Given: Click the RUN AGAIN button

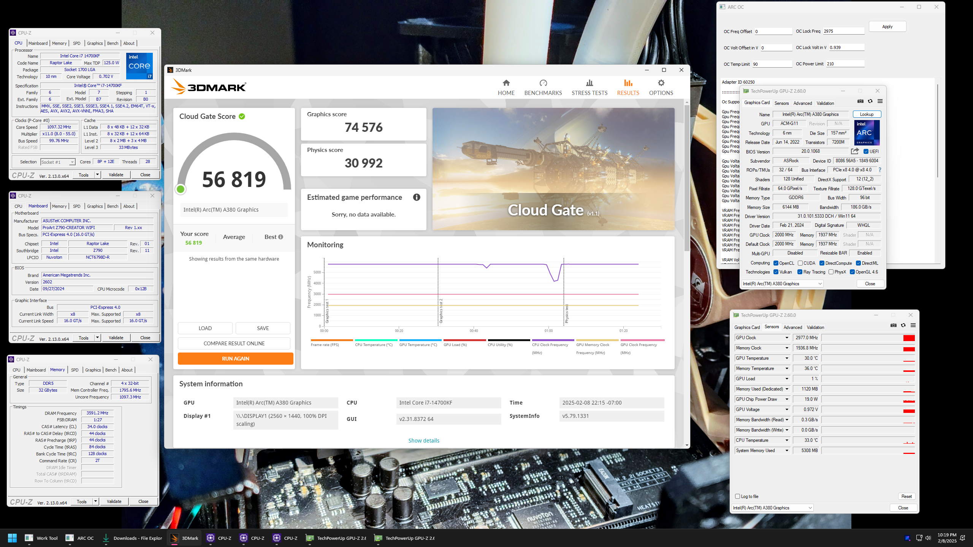Looking at the screenshot, I should pyautogui.click(x=235, y=358).
